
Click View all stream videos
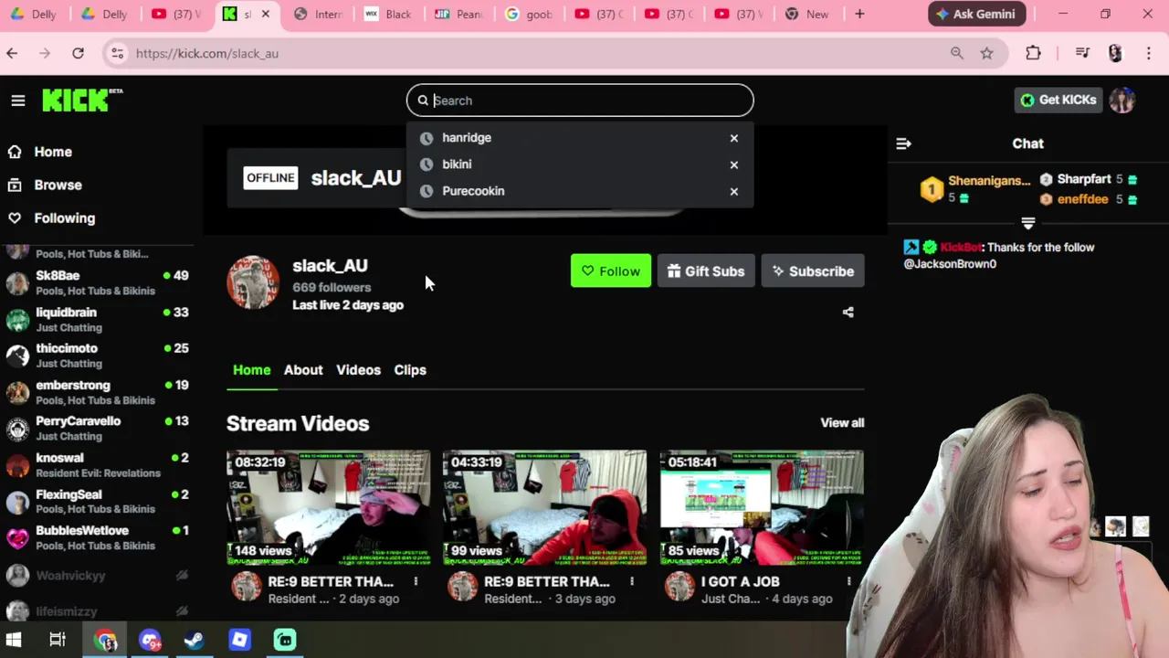842,422
